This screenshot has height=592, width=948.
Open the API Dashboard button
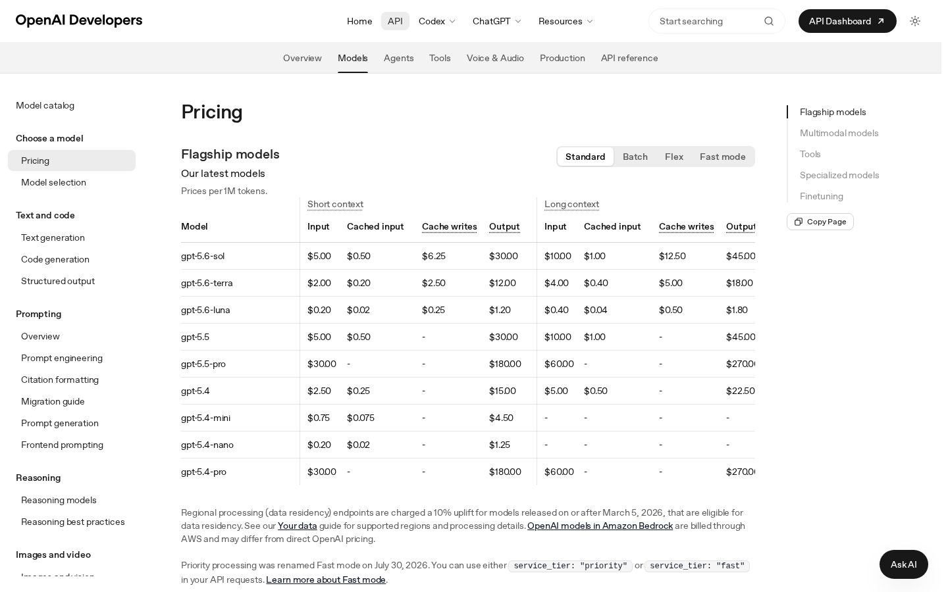(847, 21)
